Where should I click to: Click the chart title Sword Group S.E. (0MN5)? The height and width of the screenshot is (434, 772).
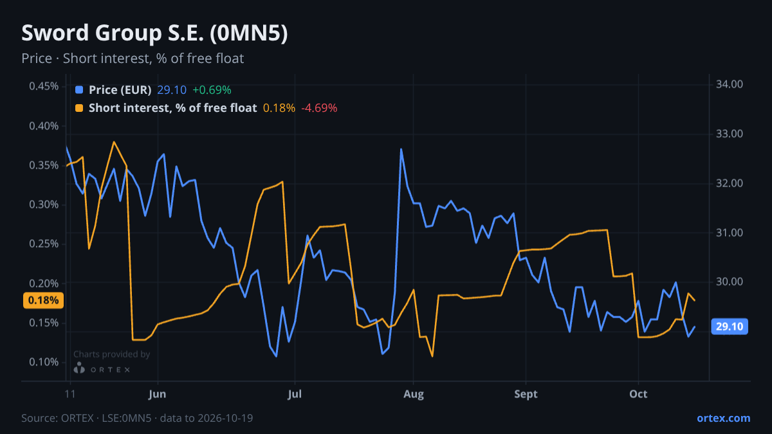(x=154, y=33)
